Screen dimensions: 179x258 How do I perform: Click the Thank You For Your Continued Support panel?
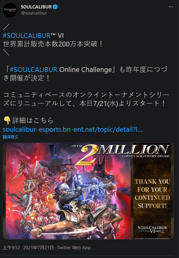pos(152,194)
